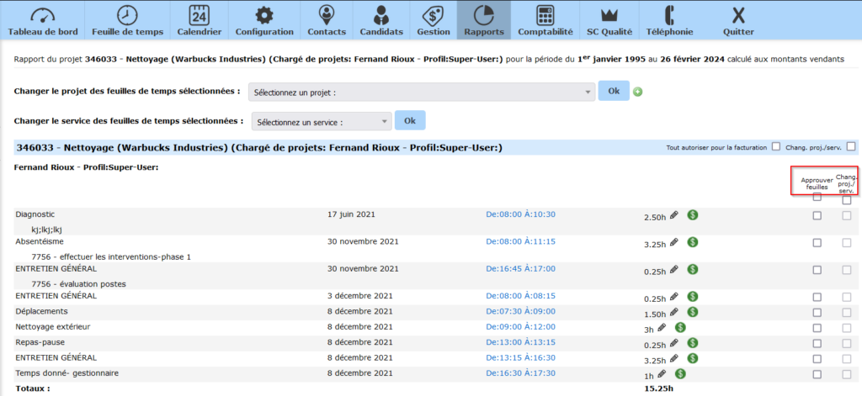Screen dimensions: 862x396
Task: Click the pencil edit icon for Diagnostic row
Action: click(674, 216)
